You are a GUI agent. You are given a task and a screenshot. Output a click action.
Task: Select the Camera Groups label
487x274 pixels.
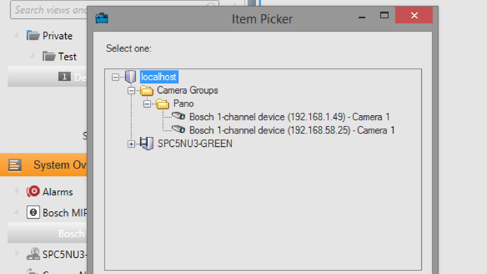187,90
